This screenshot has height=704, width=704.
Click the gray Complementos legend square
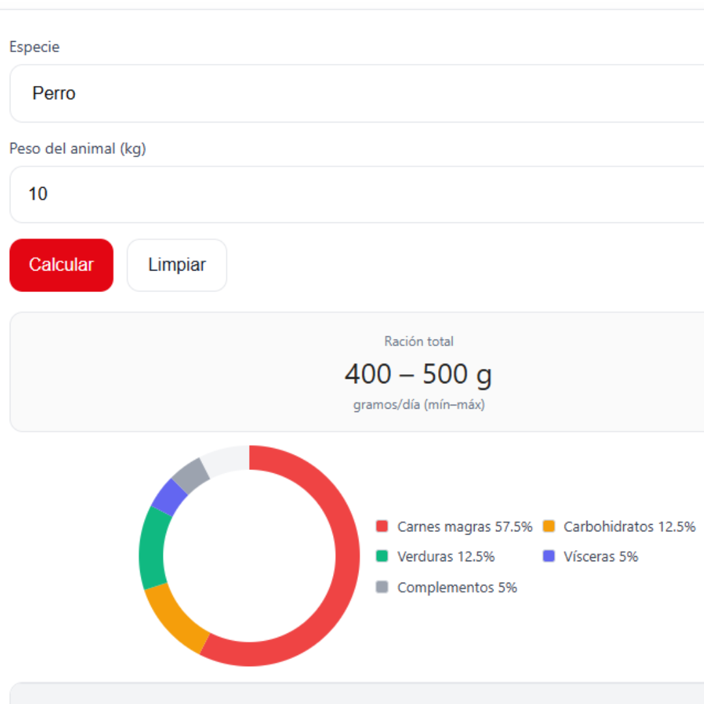click(383, 587)
